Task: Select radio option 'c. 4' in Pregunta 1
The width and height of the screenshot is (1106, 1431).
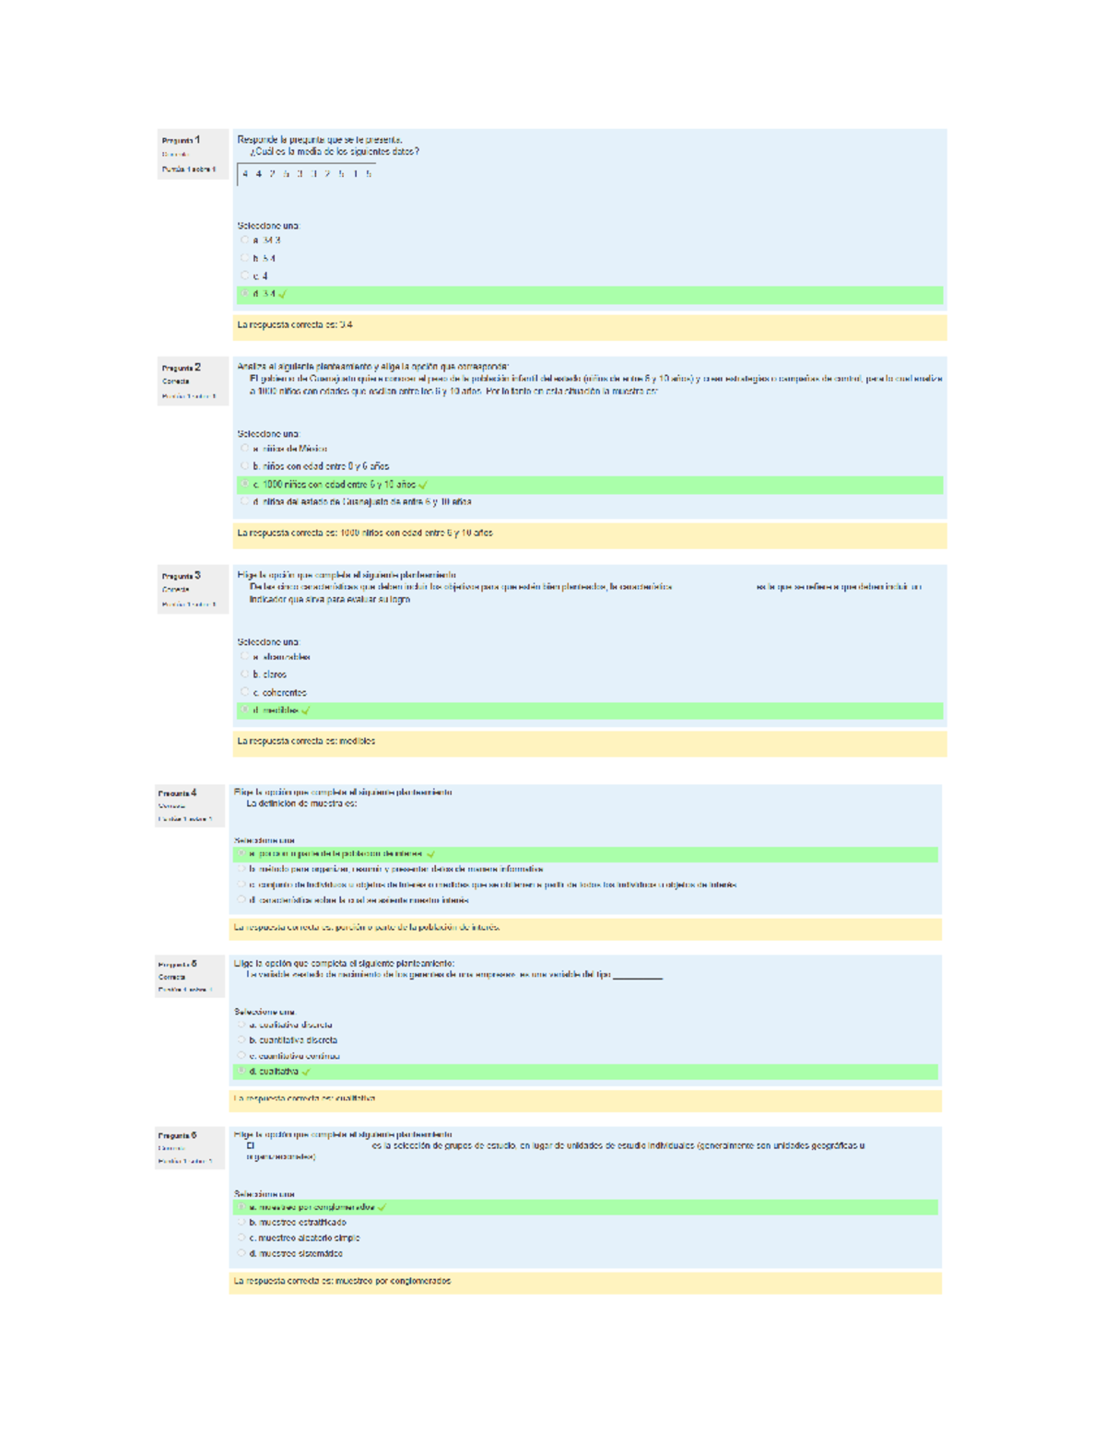Action: click(x=245, y=276)
